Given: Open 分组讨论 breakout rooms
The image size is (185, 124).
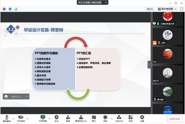Looking at the screenshot, I should point(119,117).
